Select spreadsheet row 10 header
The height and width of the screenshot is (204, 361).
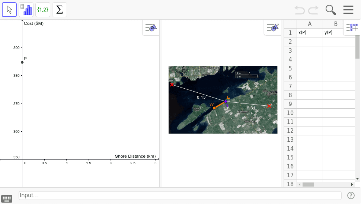coord(290,113)
